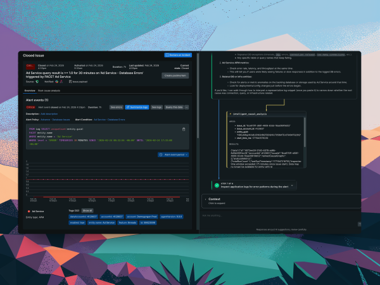
Task: Click the green check icon on Step 7
Action: 217,185
